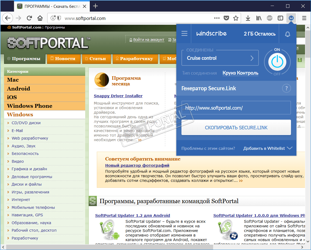Expand the Добавить в Whitelist dropdown
This screenshot has height=250, width=311.
click(268, 148)
